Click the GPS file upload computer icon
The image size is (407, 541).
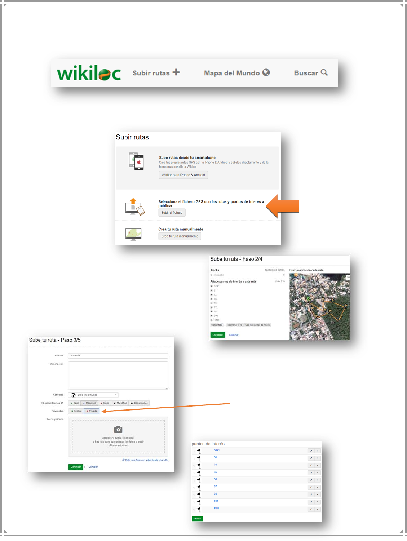coord(135,207)
